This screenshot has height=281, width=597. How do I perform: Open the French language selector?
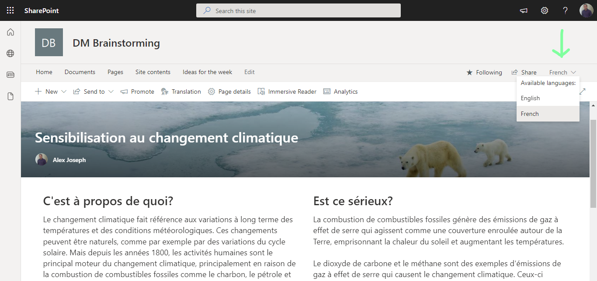point(562,72)
